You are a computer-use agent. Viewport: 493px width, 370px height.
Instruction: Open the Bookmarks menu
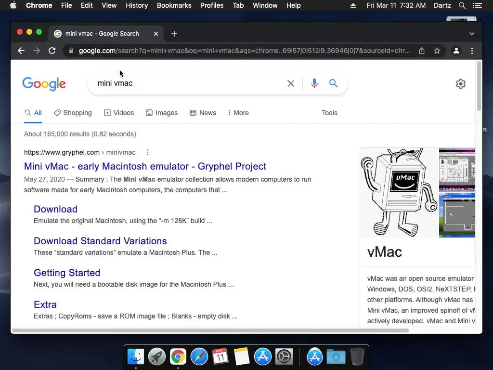(174, 5)
